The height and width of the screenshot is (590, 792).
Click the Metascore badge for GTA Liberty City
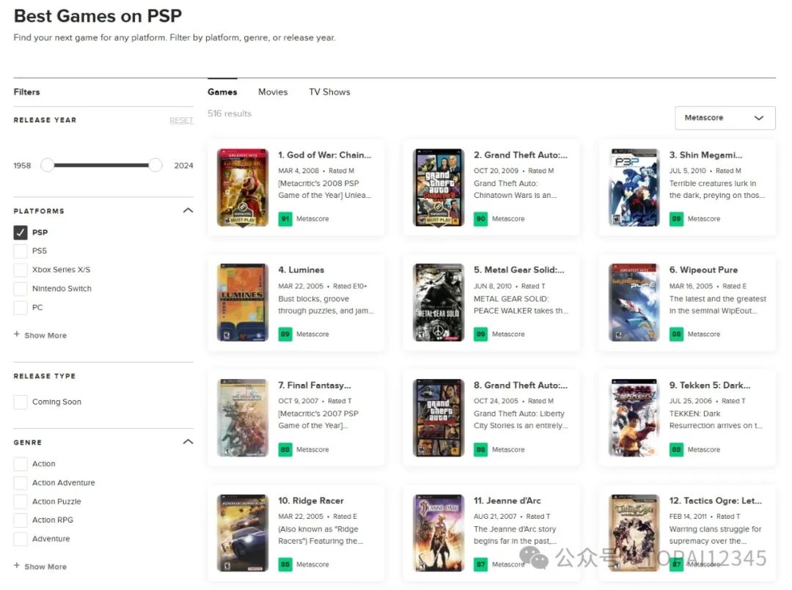(x=481, y=449)
